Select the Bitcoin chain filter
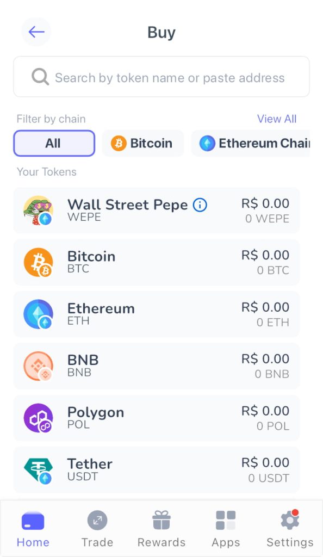The image size is (323, 557). click(142, 143)
